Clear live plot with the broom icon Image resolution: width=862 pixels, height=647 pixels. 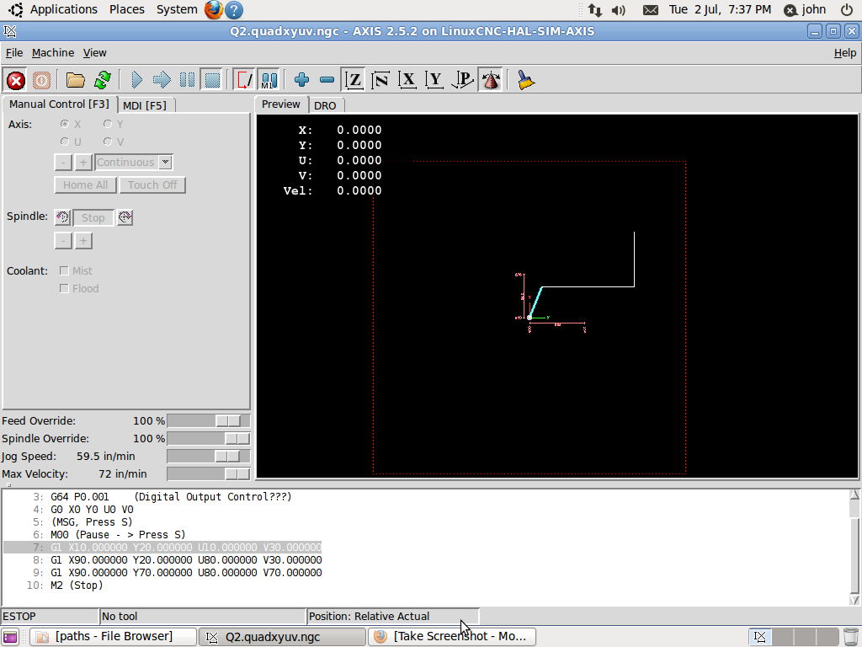coord(526,80)
